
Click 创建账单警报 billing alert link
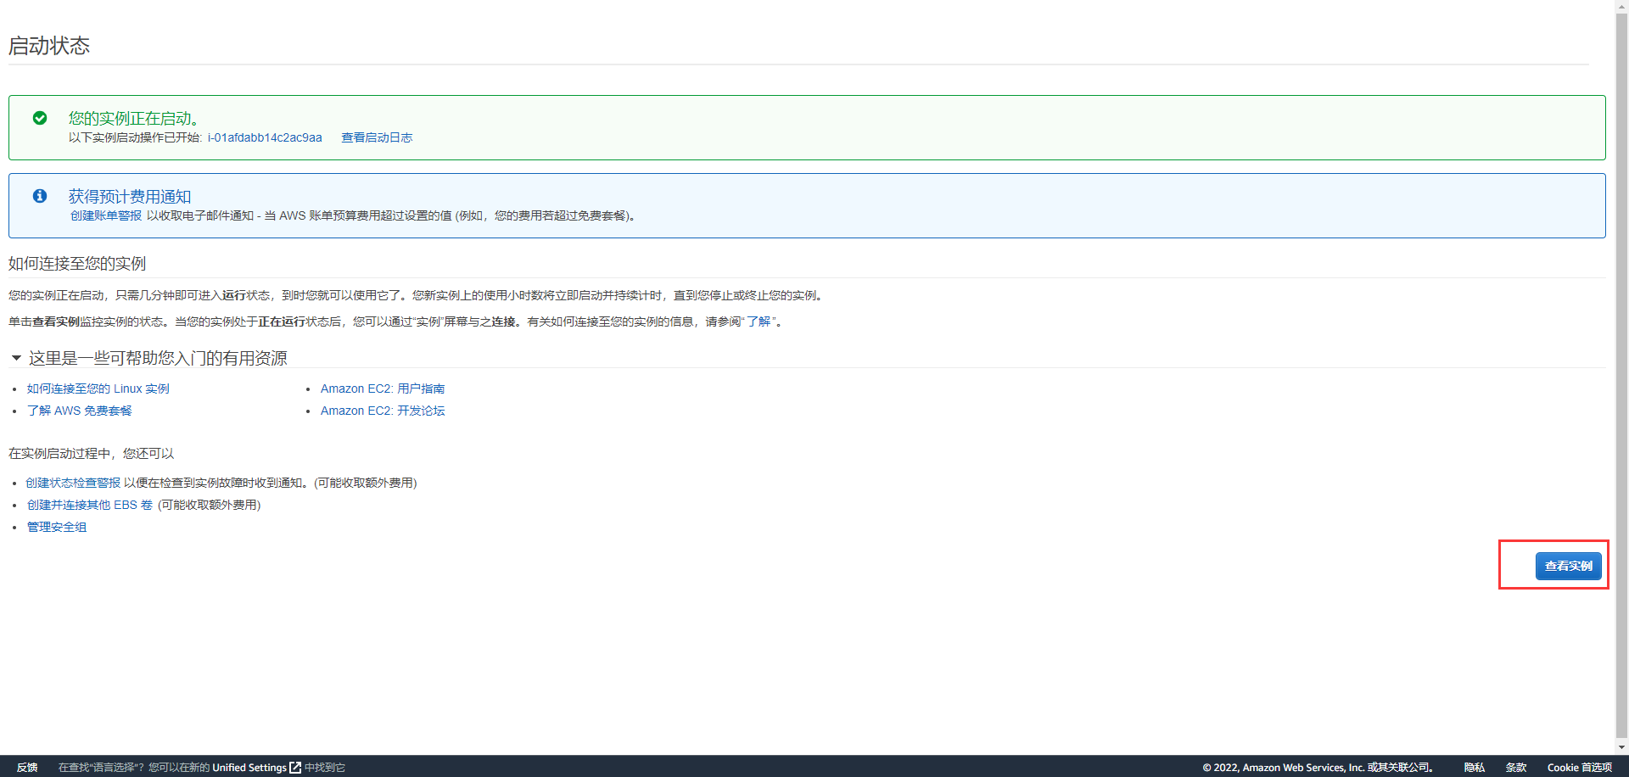pos(106,215)
